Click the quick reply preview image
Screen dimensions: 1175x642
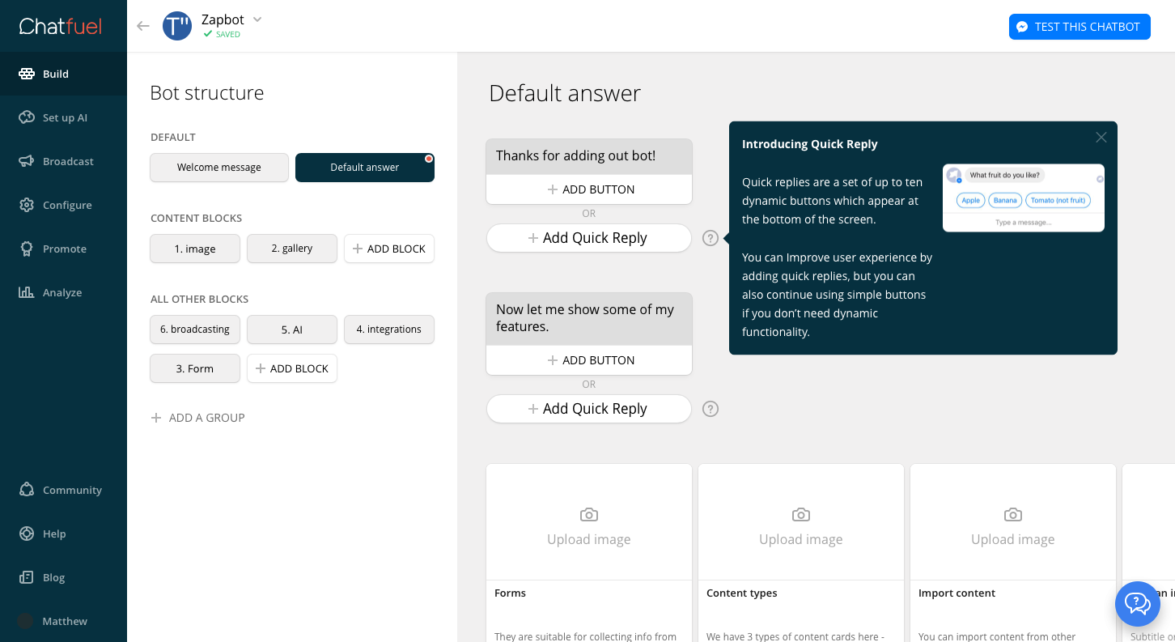click(1024, 198)
